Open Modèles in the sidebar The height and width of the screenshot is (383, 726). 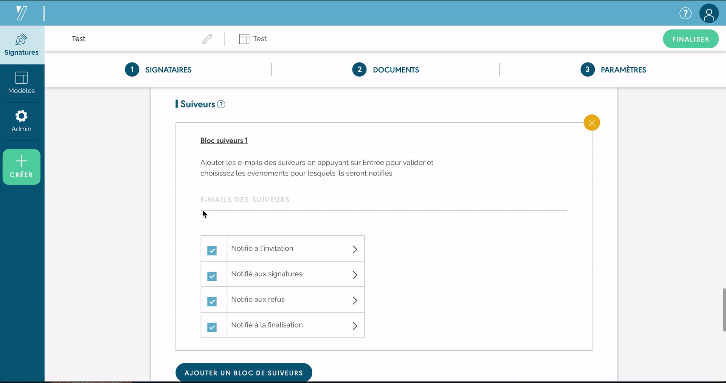pyautogui.click(x=22, y=83)
